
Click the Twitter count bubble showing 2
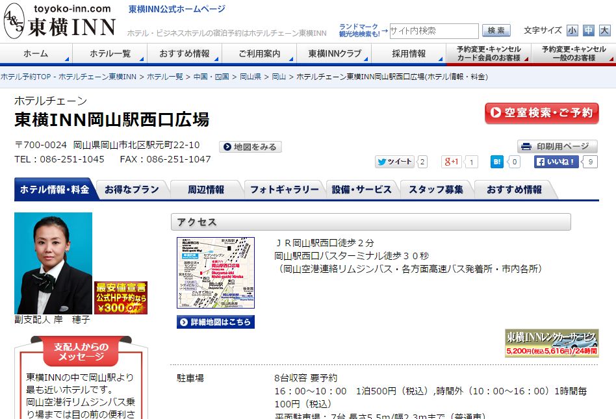tap(422, 162)
